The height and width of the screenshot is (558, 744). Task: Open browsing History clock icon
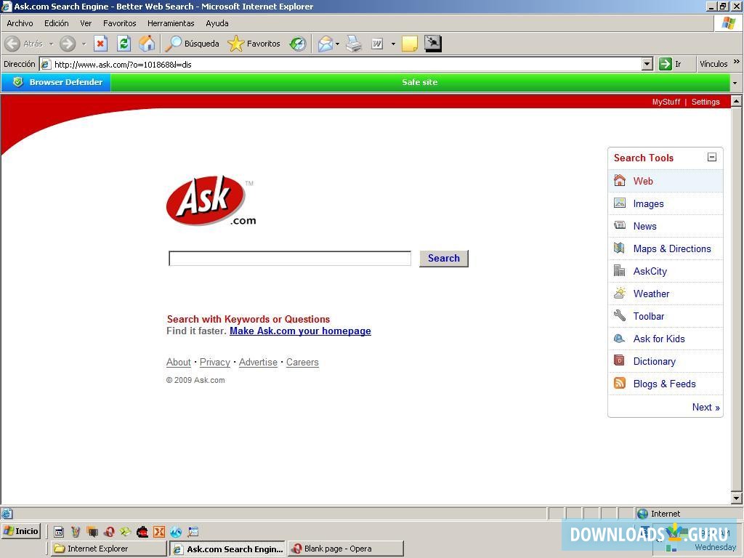(x=297, y=44)
